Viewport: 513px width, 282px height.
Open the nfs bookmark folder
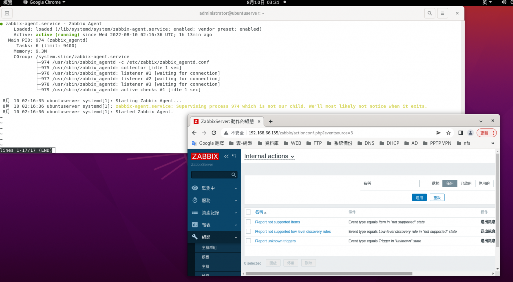coord(463,143)
